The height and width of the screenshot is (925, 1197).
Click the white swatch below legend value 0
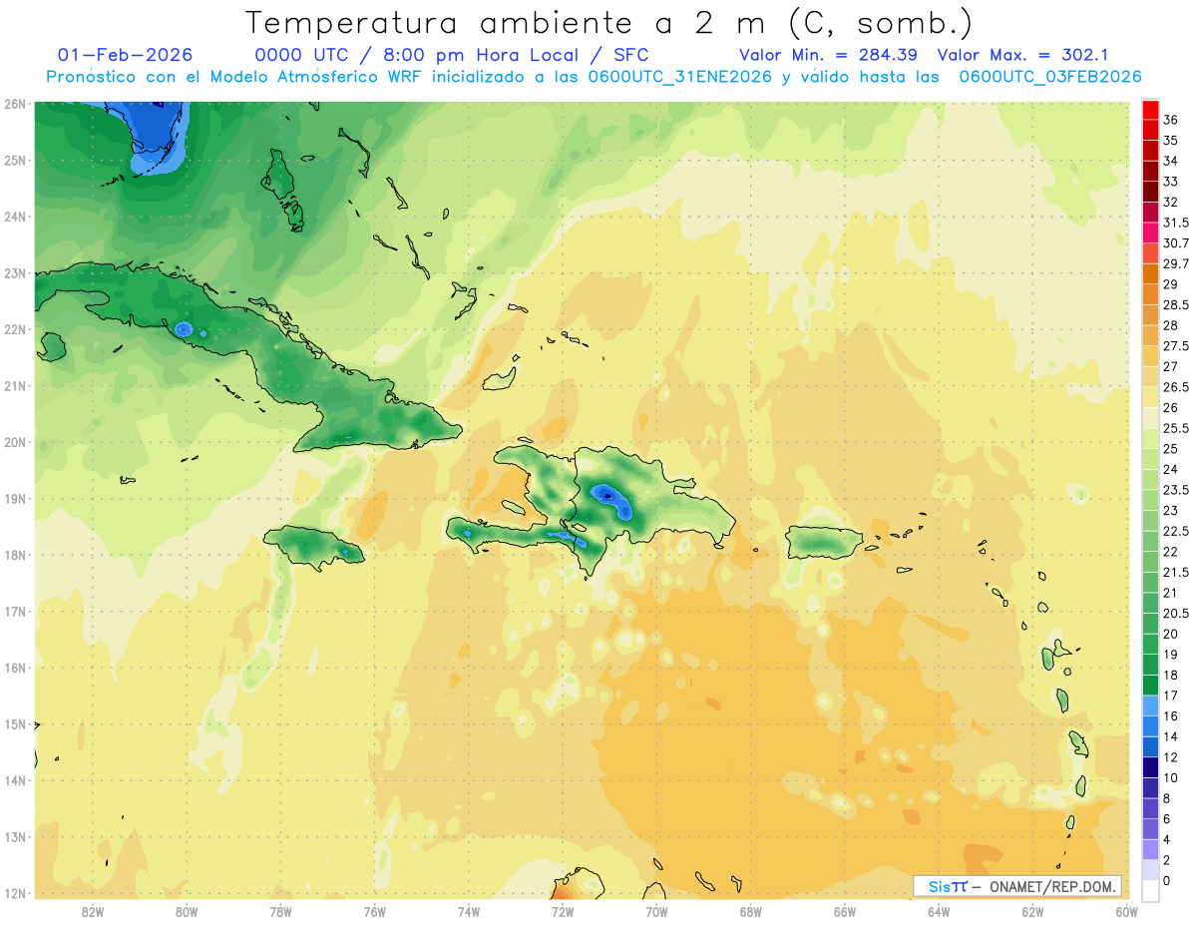pyautogui.click(x=1150, y=890)
